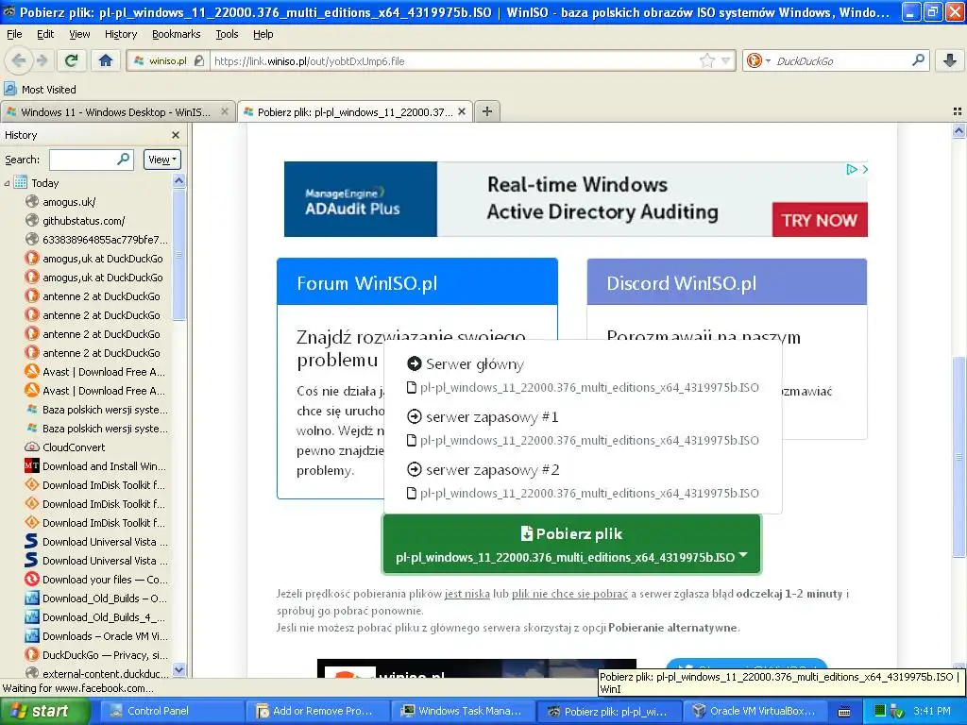Click the AdChoices icon on the ad banner

pyautogui.click(x=852, y=169)
